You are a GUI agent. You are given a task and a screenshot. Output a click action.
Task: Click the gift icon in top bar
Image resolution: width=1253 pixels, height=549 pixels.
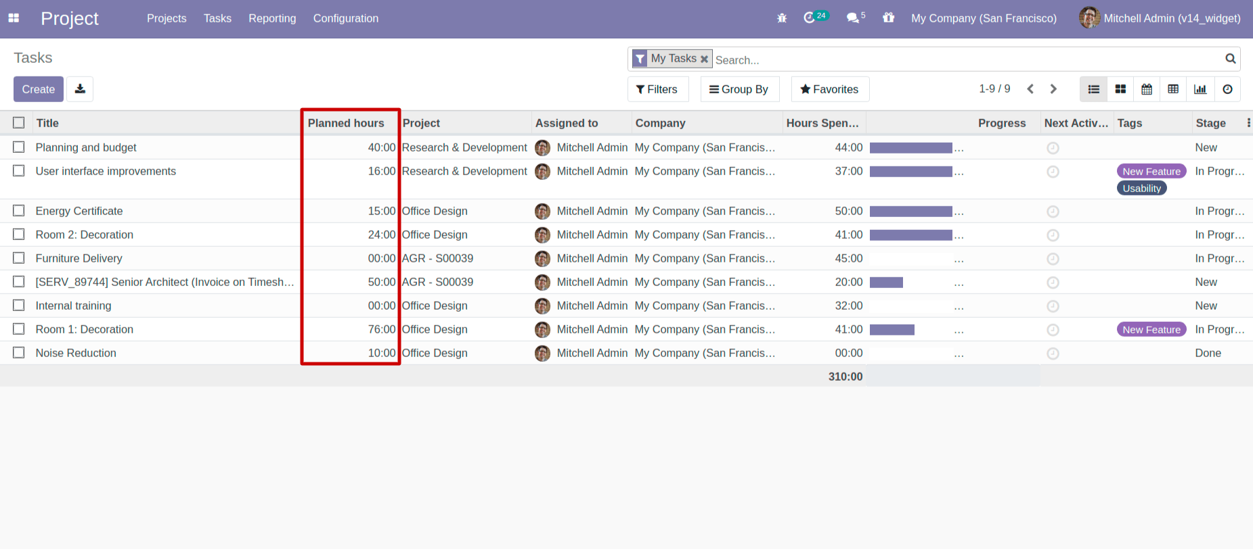pos(889,18)
